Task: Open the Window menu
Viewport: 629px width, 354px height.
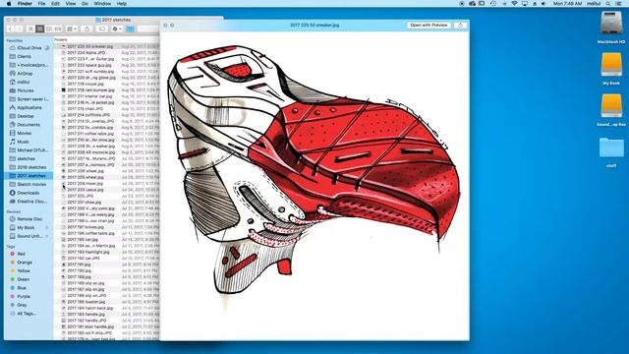Action: point(102,4)
